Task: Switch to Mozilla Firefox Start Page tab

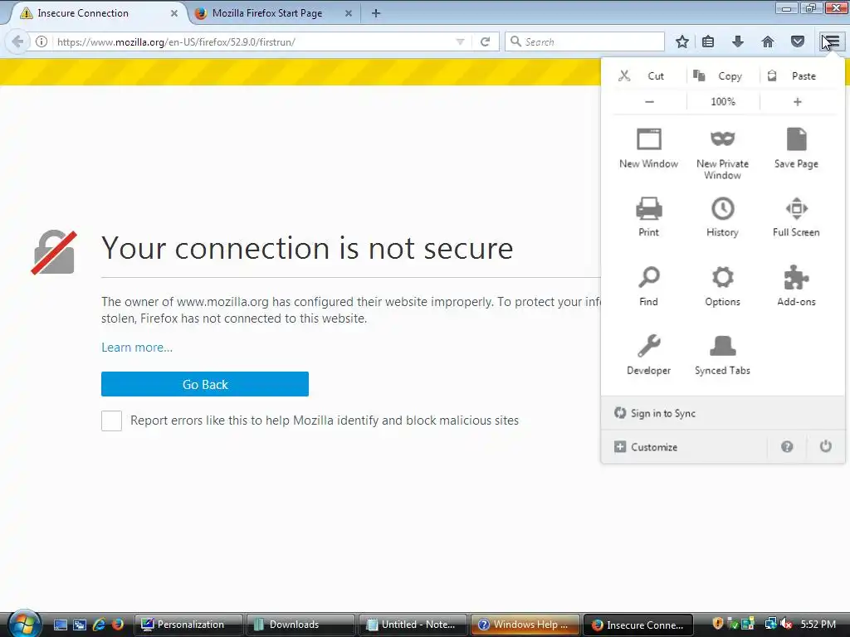Action: click(x=274, y=13)
